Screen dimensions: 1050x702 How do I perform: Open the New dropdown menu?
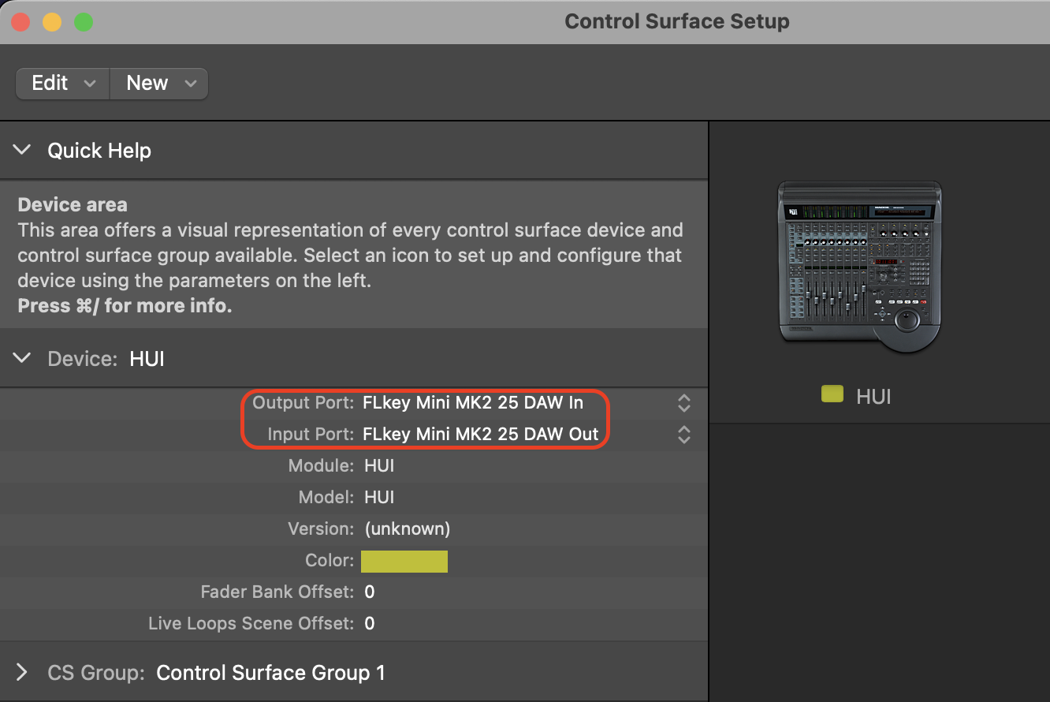pyautogui.click(x=159, y=84)
